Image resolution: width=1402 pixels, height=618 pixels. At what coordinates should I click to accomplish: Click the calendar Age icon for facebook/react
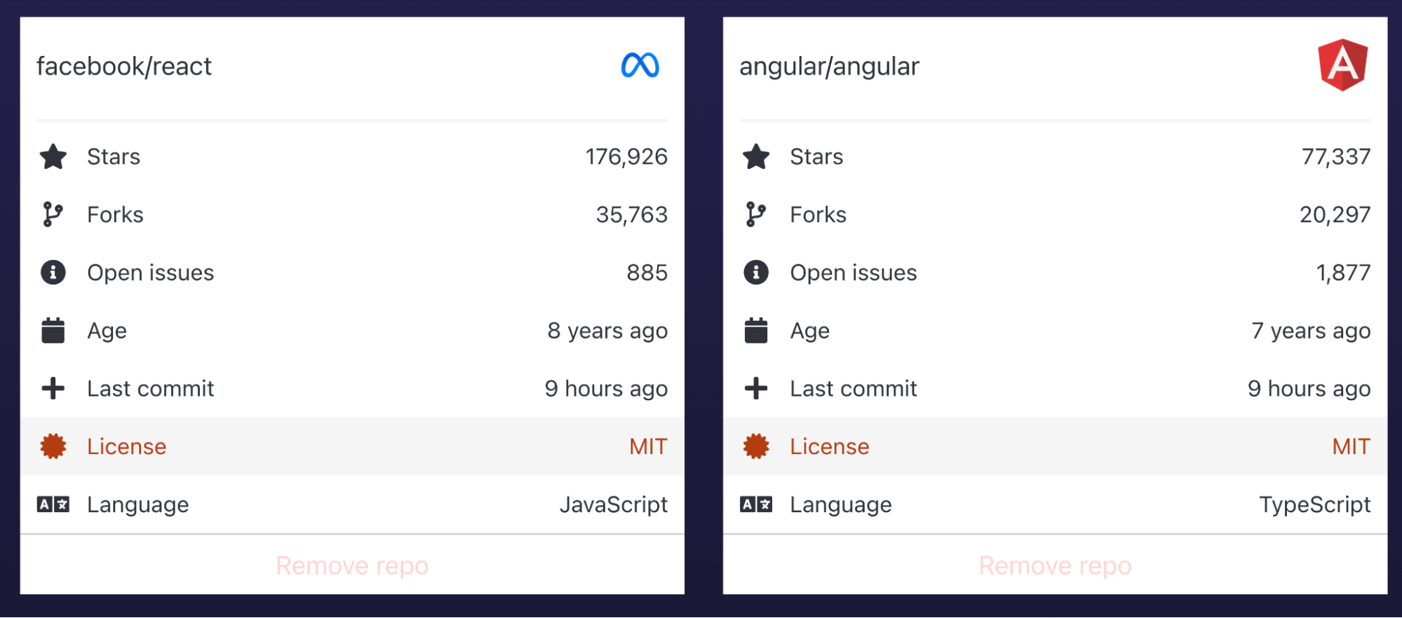point(53,331)
